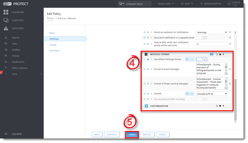Open the Help menu
This screenshot has width=248, height=143.
coord(187,4)
